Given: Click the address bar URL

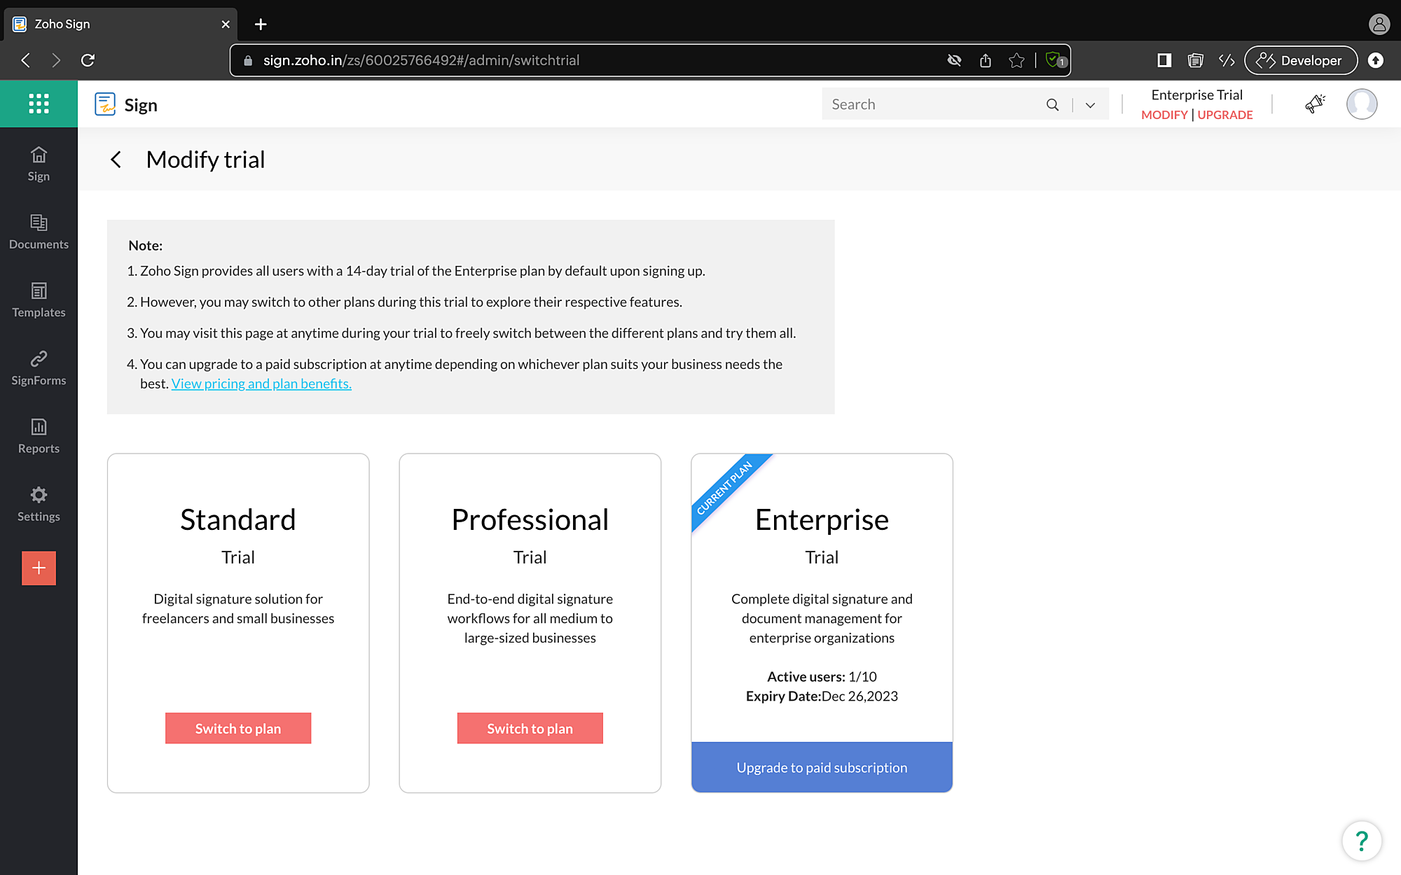Looking at the screenshot, I should pyautogui.click(x=421, y=60).
